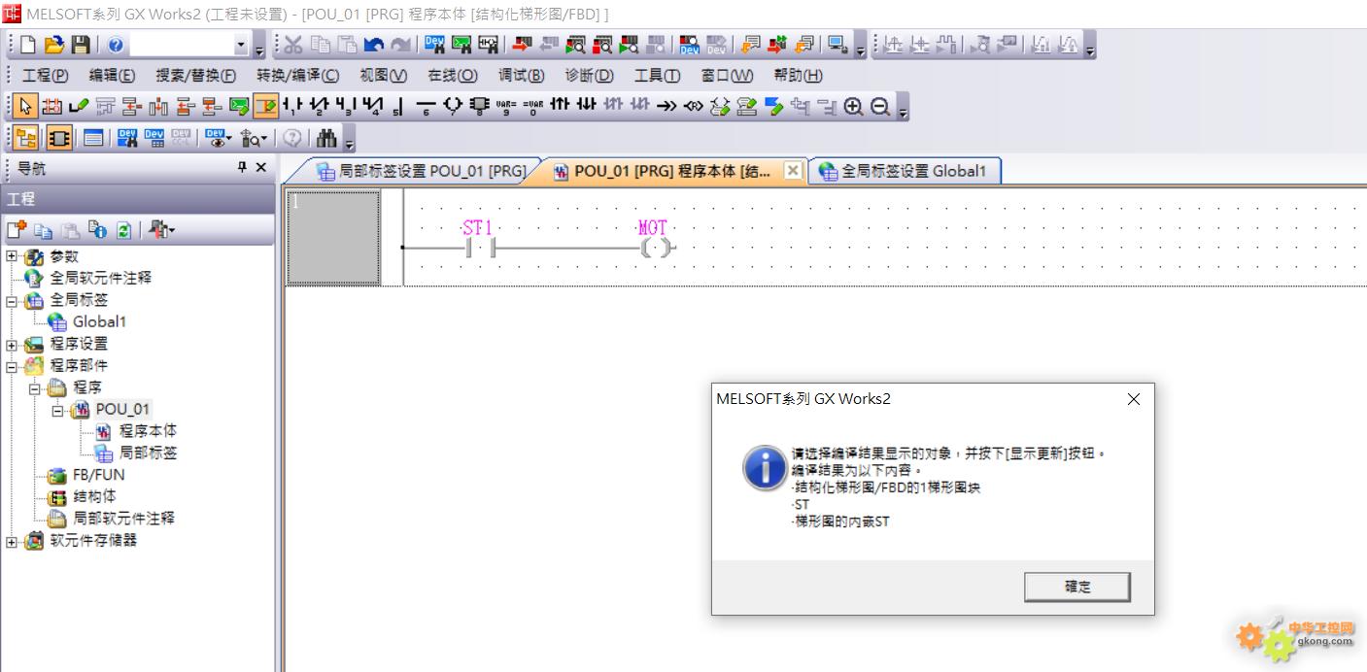Toggle the navigation window view icon
The image size is (1367, 672).
pyautogui.click(x=26, y=138)
